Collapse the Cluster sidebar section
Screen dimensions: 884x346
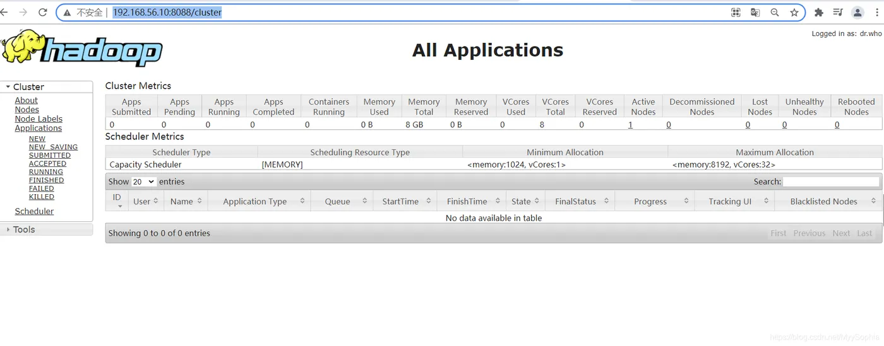47,87
